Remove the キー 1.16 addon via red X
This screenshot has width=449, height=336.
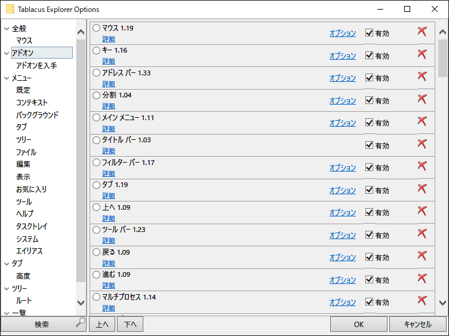(x=422, y=54)
